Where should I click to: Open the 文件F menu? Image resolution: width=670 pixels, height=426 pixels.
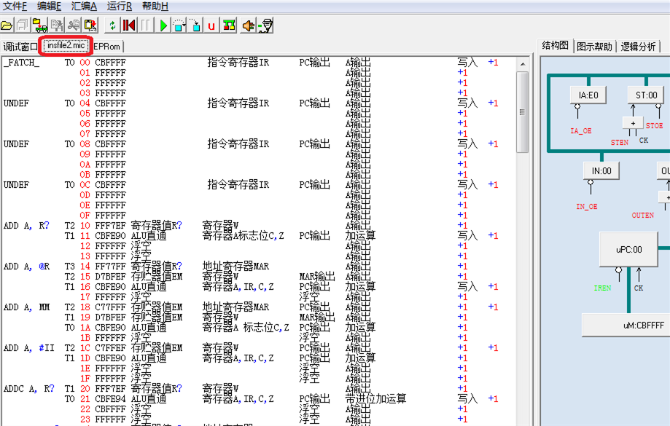click(15, 6)
